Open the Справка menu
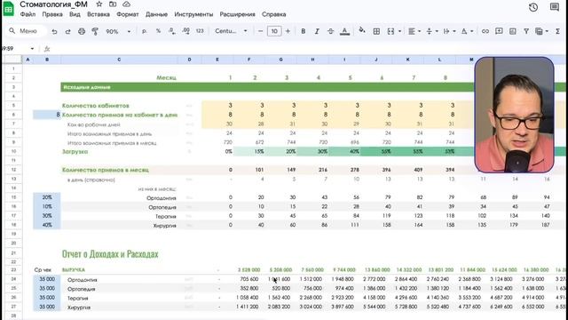The image size is (568, 320). pyautogui.click(x=274, y=14)
